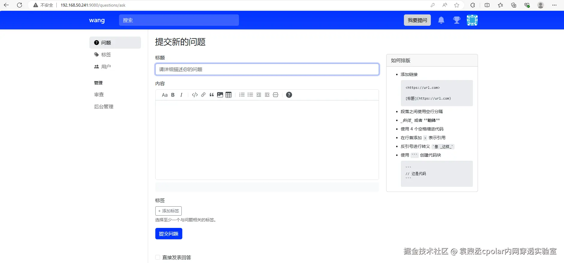Open 标签 in the sidebar
564x263 pixels.
click(115, 55)
